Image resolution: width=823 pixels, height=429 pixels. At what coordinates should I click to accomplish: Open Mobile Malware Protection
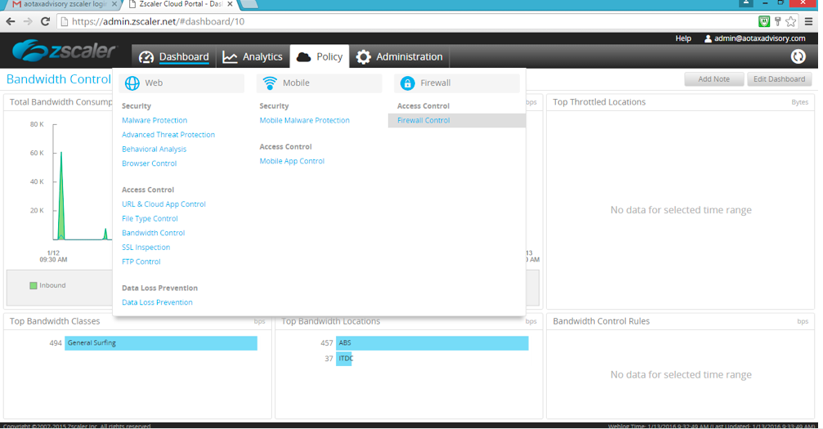[304, 120]
